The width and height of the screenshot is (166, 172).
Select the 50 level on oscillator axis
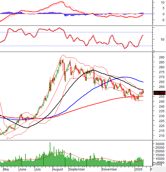point(155,40)
